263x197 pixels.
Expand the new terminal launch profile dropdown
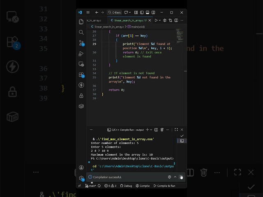151,130
